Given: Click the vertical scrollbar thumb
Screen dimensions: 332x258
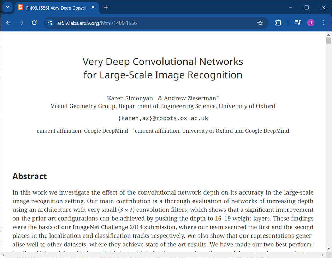Looking at the screenshot, I should coord(328,41).
